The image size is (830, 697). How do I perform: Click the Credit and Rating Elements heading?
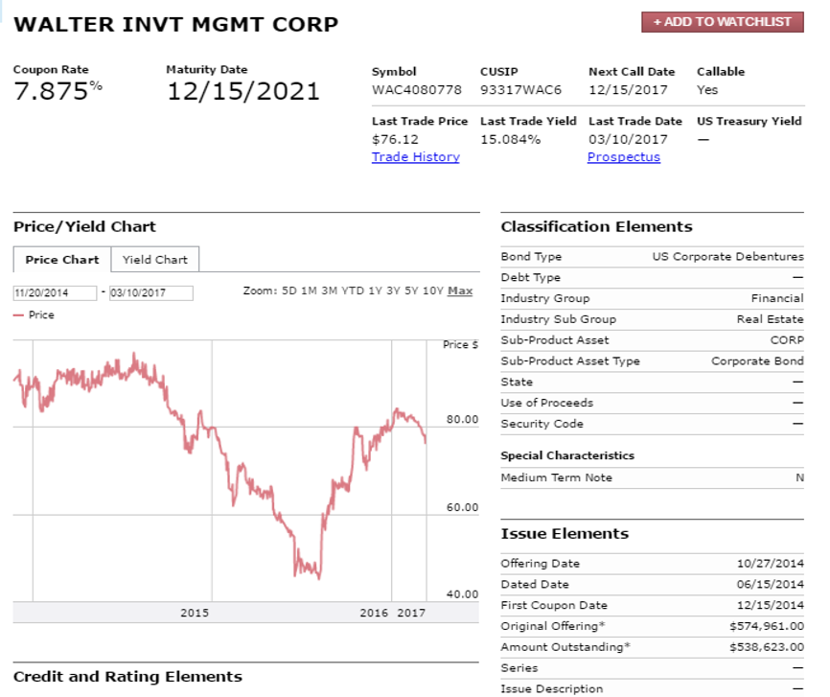point(127,676)
